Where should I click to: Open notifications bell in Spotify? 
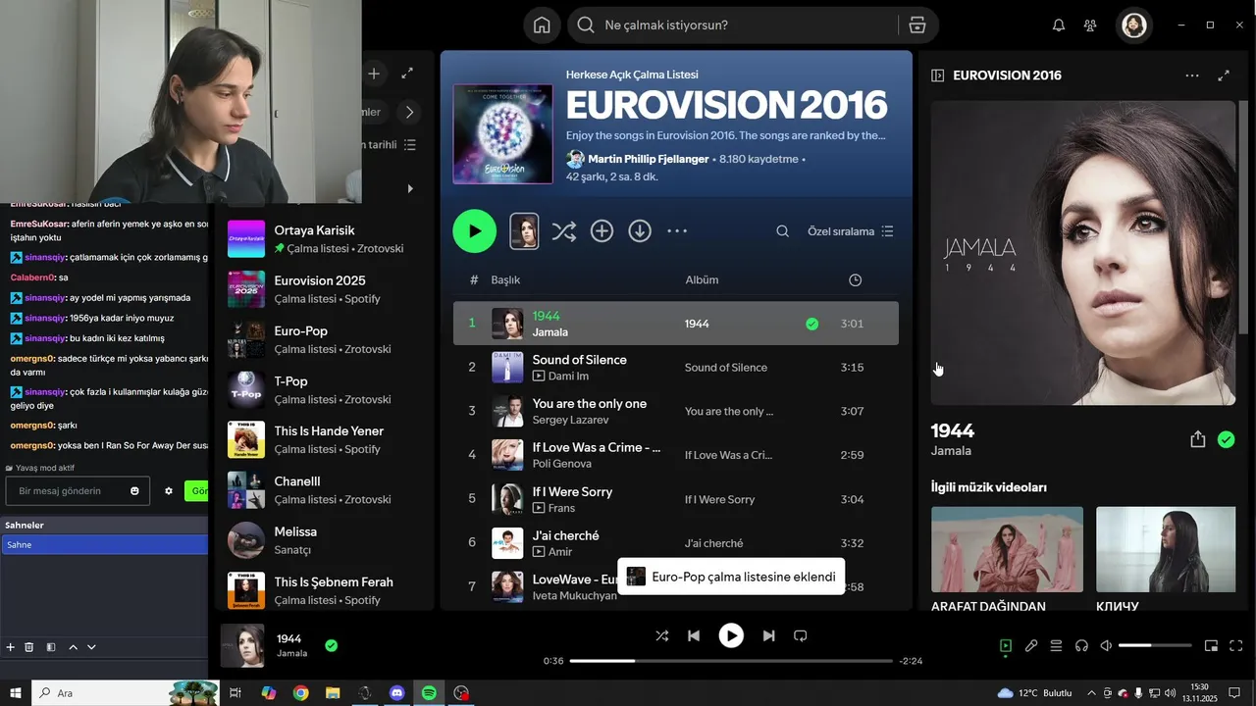(1058, 25)
